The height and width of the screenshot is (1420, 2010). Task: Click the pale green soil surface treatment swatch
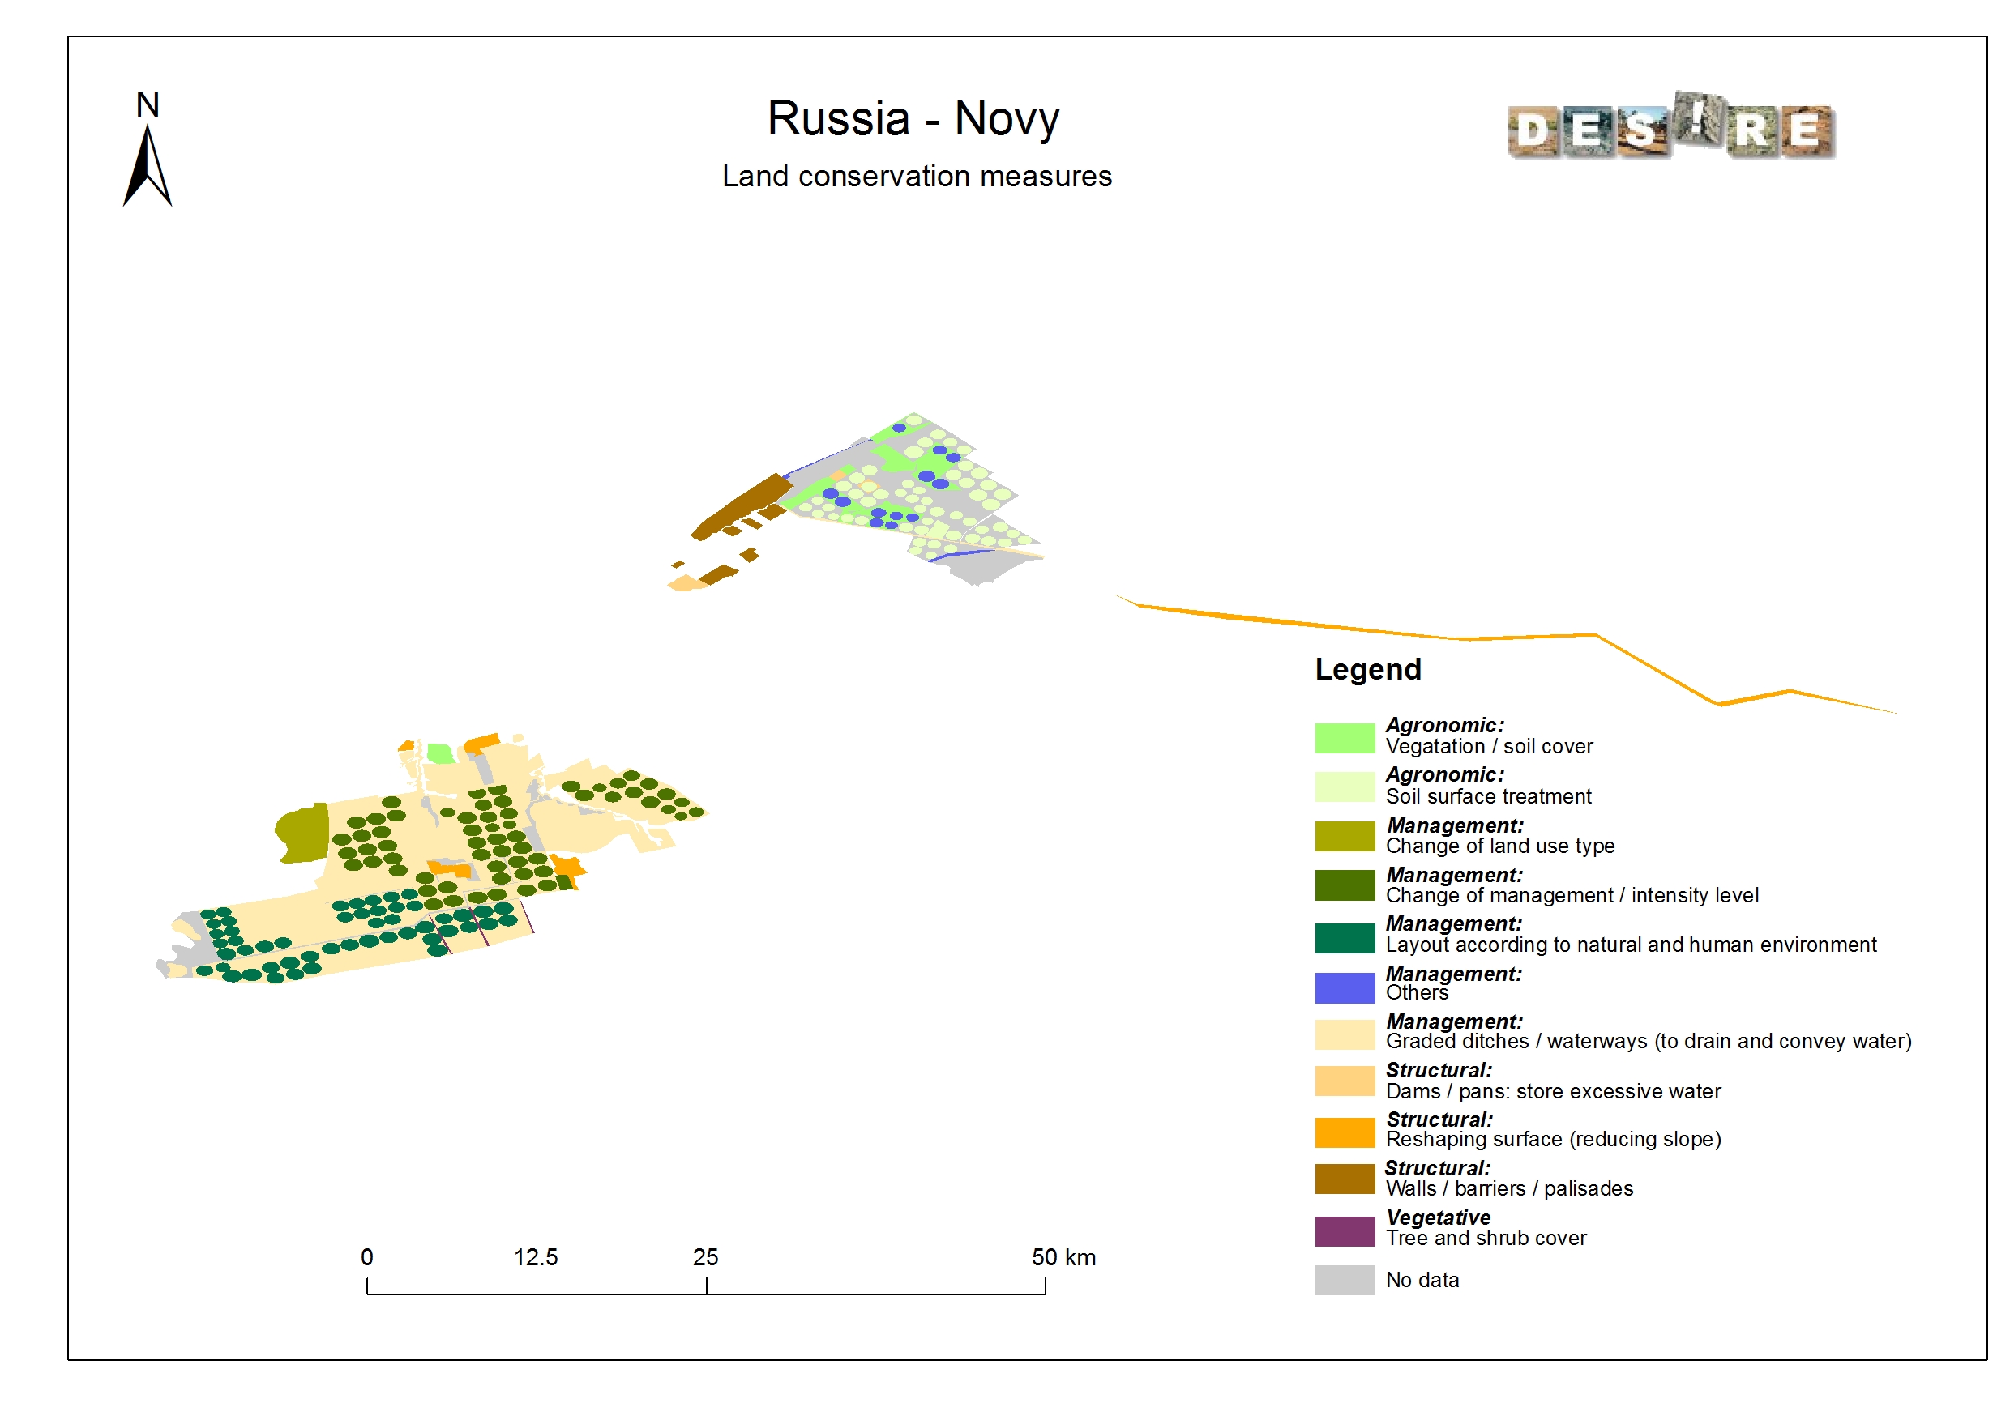1344,787
